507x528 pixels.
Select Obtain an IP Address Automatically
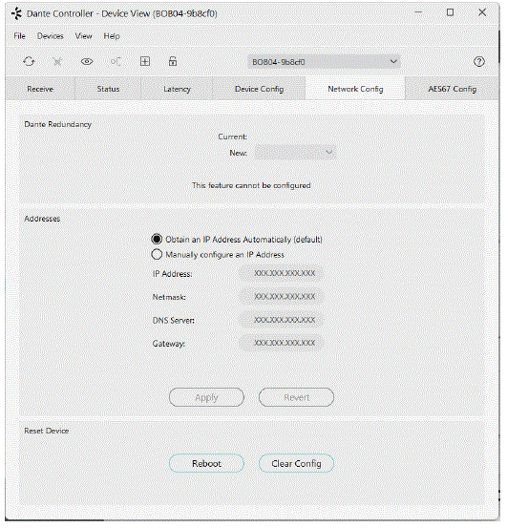pos(157,239)
